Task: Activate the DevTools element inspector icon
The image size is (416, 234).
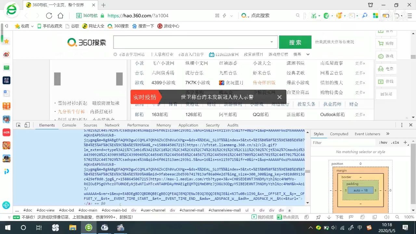Action: [19, 125]
